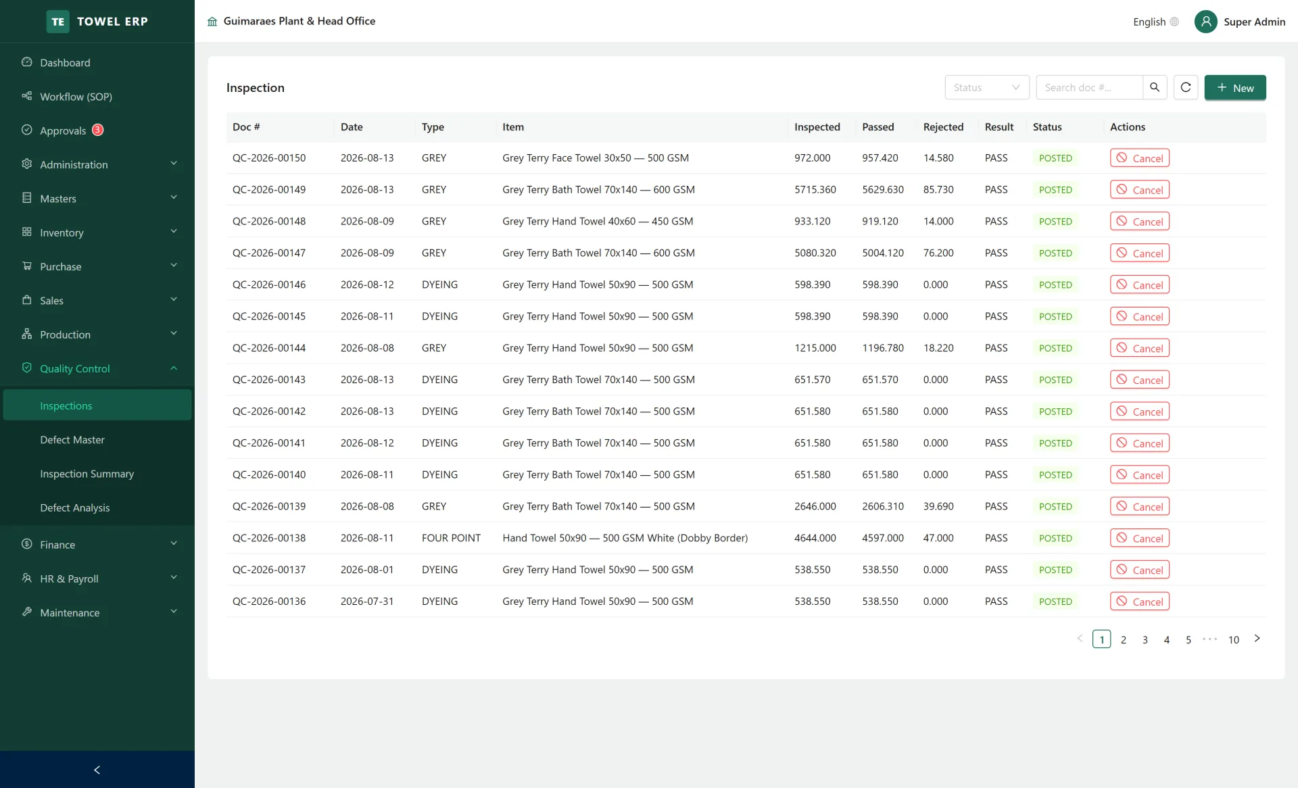Jump ahead using pagination ellipsis
This screenshot has height=788, width=1298.
click(1210, 639)
